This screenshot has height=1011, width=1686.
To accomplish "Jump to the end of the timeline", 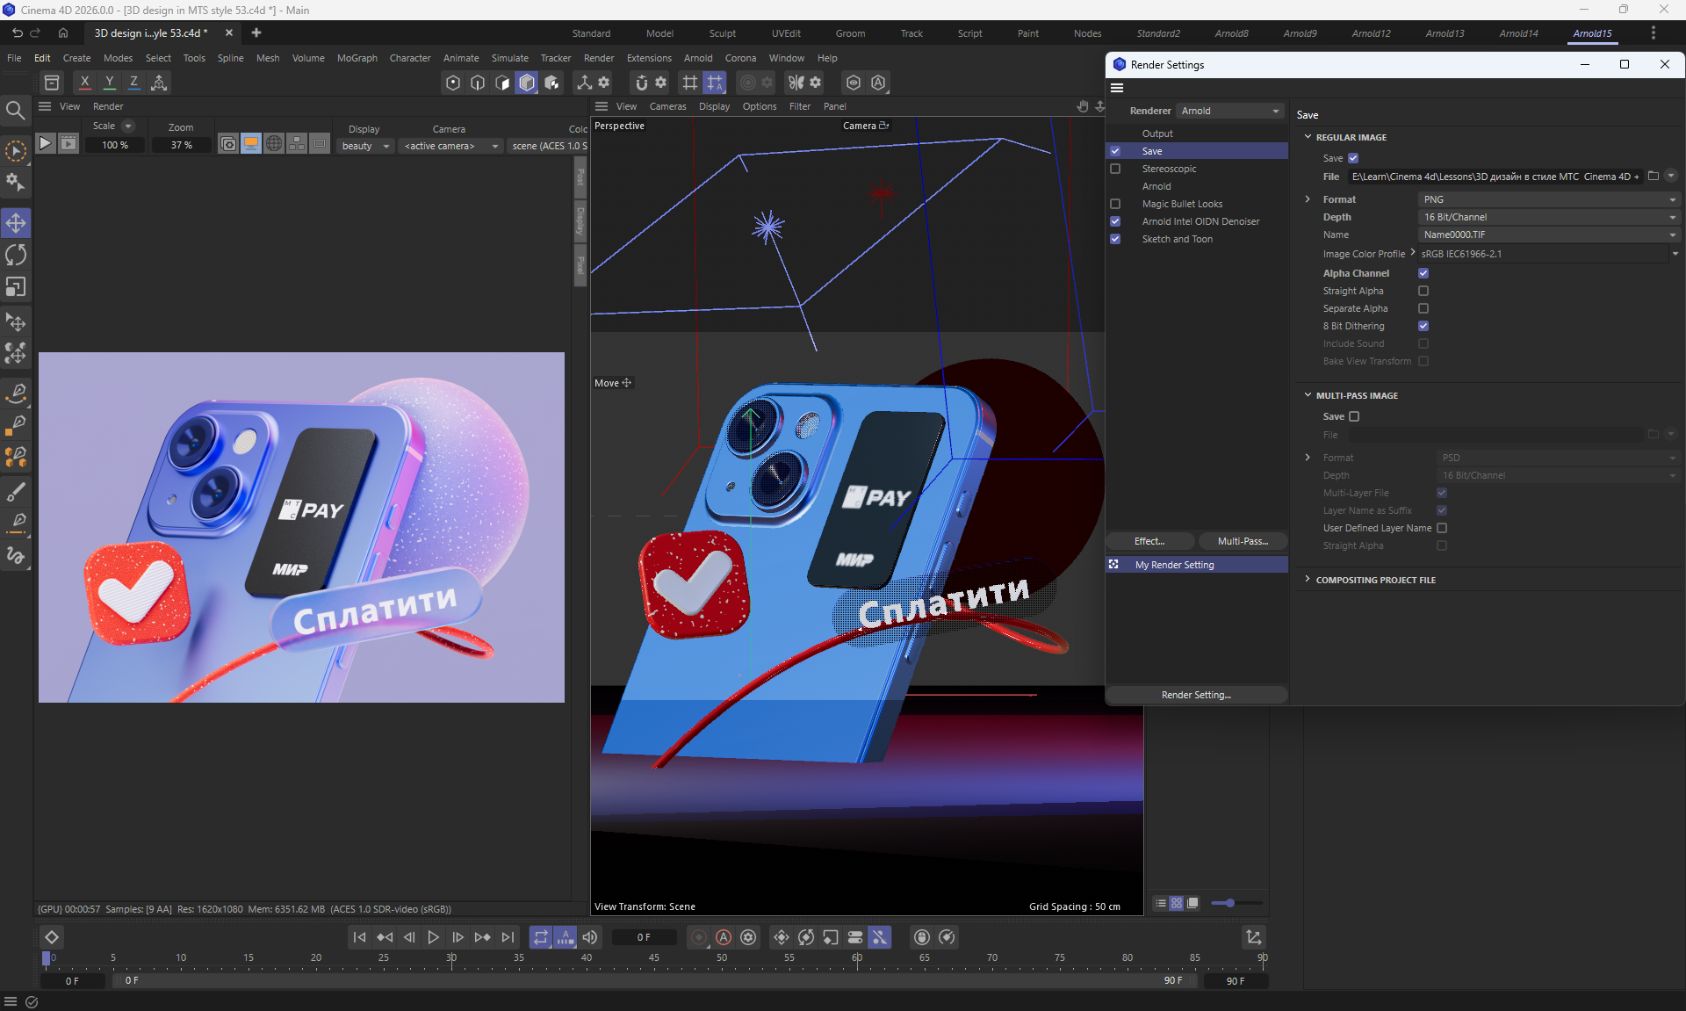I will (x=508, y=937).
